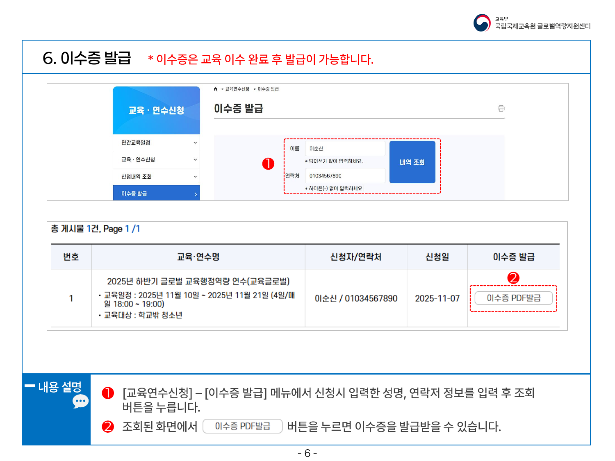Click the speech bubble icon under 내용 설명
Image resolution: width=615 pixels, height=461 pixels.
pos(80,402)
